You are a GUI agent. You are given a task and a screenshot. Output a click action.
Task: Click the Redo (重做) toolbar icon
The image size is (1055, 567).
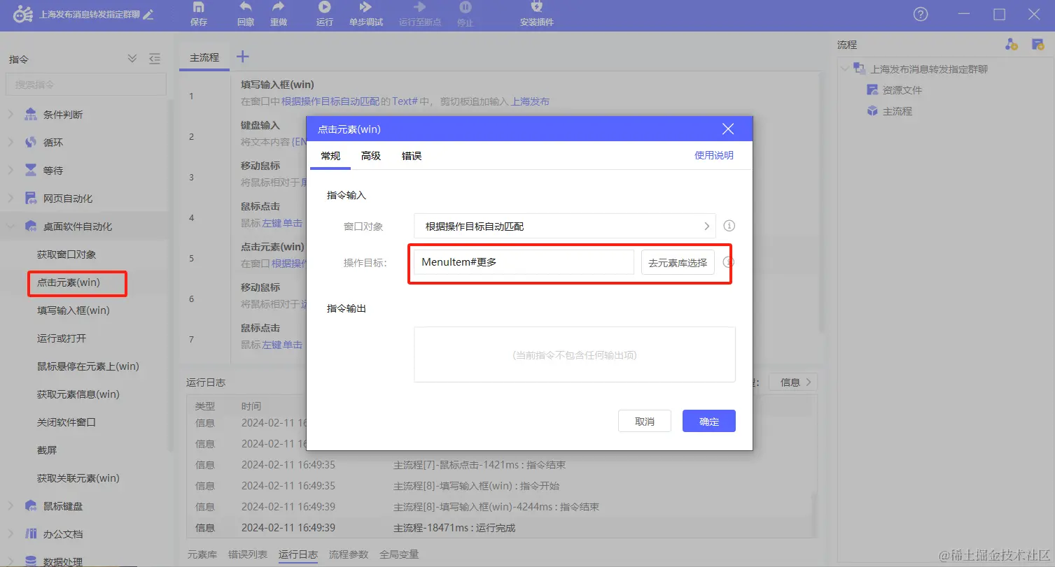tap(279, 7)
